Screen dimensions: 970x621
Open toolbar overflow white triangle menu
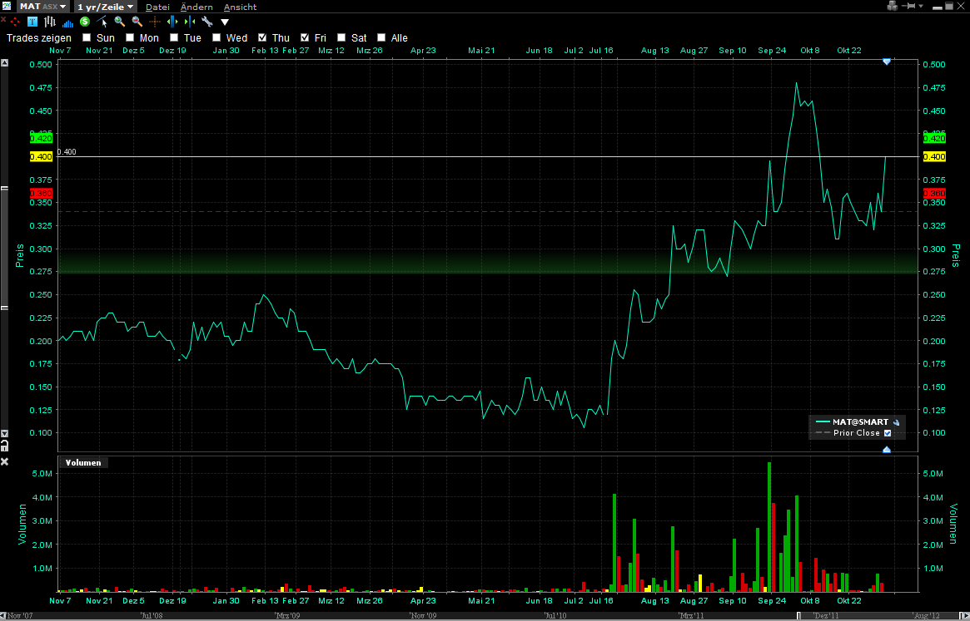[x=225, y=22]
